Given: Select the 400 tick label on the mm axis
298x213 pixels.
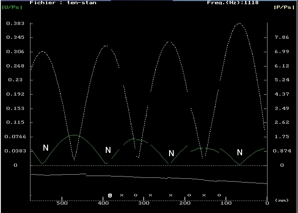Looking at the screenshot, I should pyautogui.click(x=103, y=203).
